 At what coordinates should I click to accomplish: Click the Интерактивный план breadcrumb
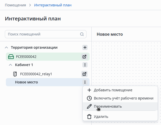53,5
